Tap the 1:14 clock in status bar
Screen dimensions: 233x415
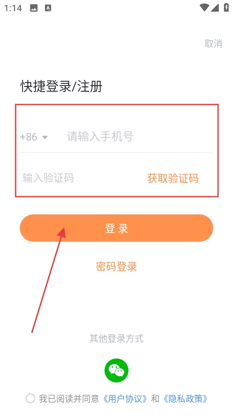tap(13, 8)
